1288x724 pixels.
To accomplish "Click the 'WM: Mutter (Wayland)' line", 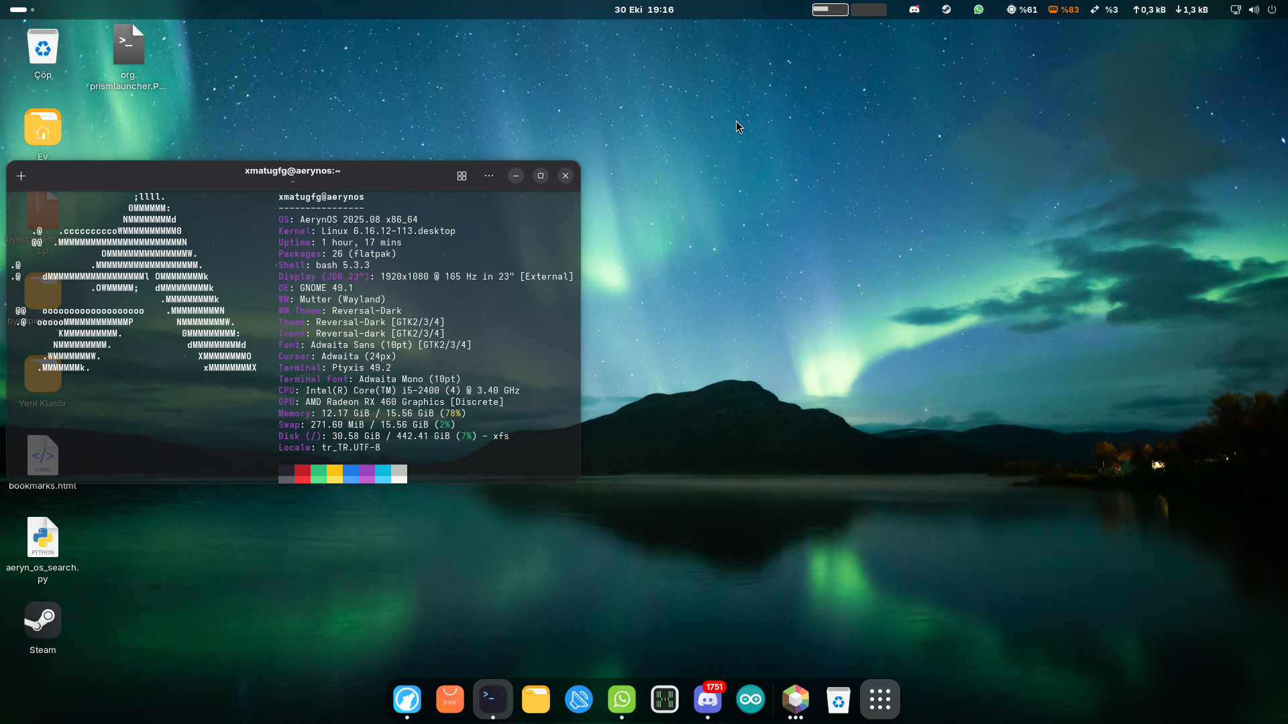I will click(x=332, y=300).
